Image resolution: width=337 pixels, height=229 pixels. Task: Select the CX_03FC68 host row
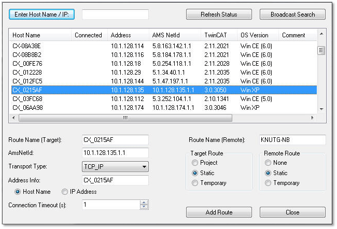164,99
